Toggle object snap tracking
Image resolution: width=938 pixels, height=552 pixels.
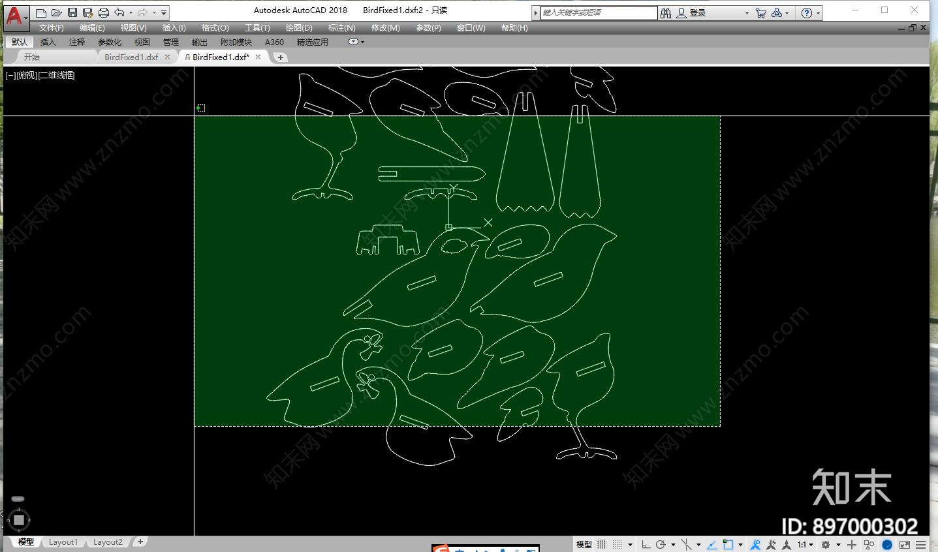712,544
